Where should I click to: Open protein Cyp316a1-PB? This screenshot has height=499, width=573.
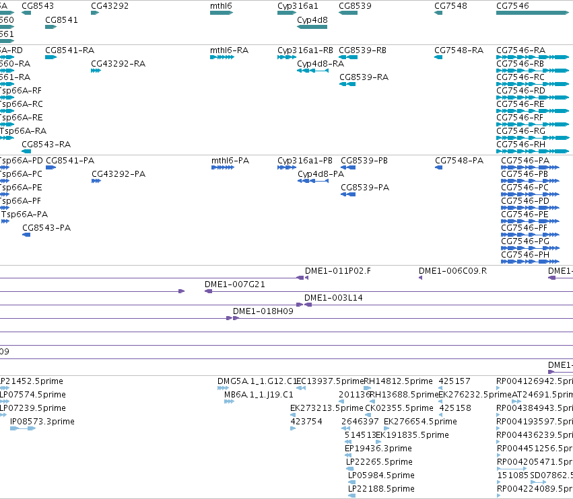[305, 161]
